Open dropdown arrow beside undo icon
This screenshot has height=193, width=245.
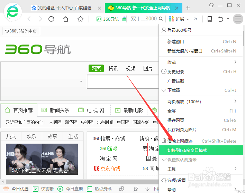[228, 19]
